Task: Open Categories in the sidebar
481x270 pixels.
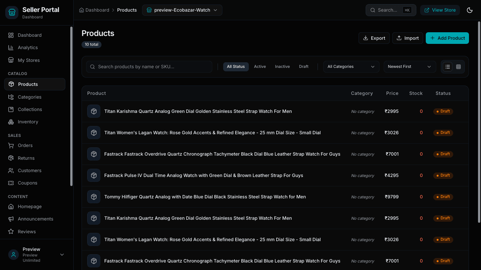Action: pyautogui.click(x=35, y=97)
